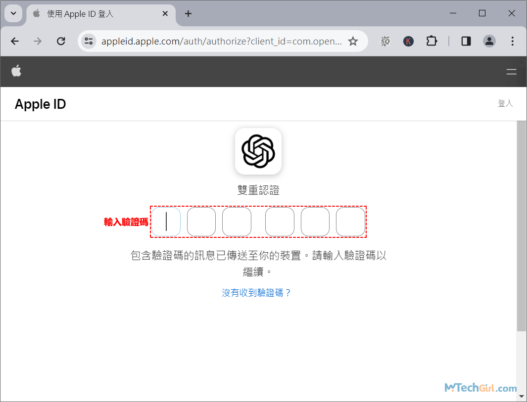
Task: Click the scrollbar down arrow at bottom right
Action: pos(522,397)
